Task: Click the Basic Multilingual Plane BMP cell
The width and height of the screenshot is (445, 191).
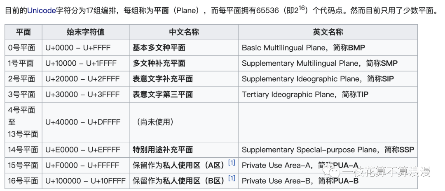Action: click(328, 48)
